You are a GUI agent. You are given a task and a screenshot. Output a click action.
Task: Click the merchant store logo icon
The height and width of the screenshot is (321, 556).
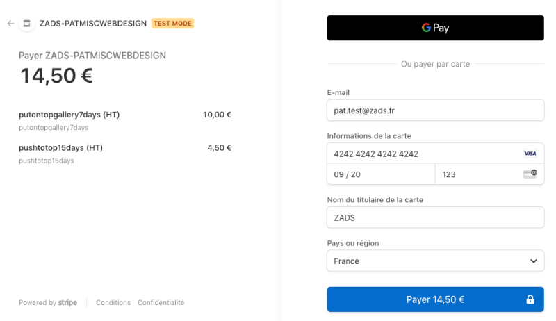27,23
